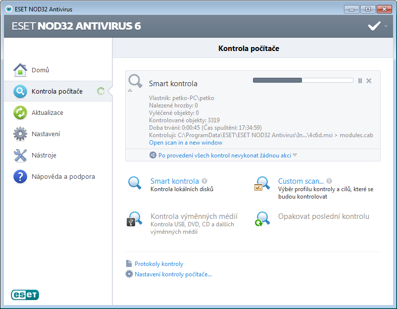Close the ESET NOD32 Antivirus window
Screen dimensions: 397x309
[x=384, y=9]
